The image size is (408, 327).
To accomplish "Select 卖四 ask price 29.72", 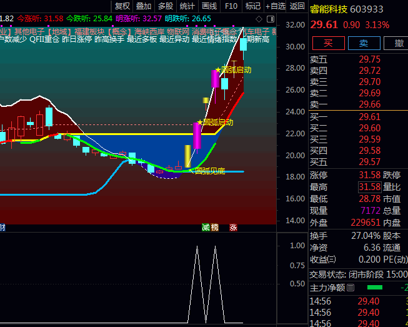I will (369, 71).
